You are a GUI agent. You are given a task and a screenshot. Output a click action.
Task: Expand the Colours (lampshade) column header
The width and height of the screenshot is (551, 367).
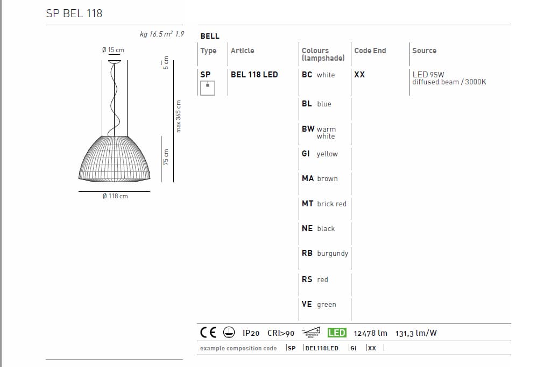pyautogui.click(x=322, y=54)
